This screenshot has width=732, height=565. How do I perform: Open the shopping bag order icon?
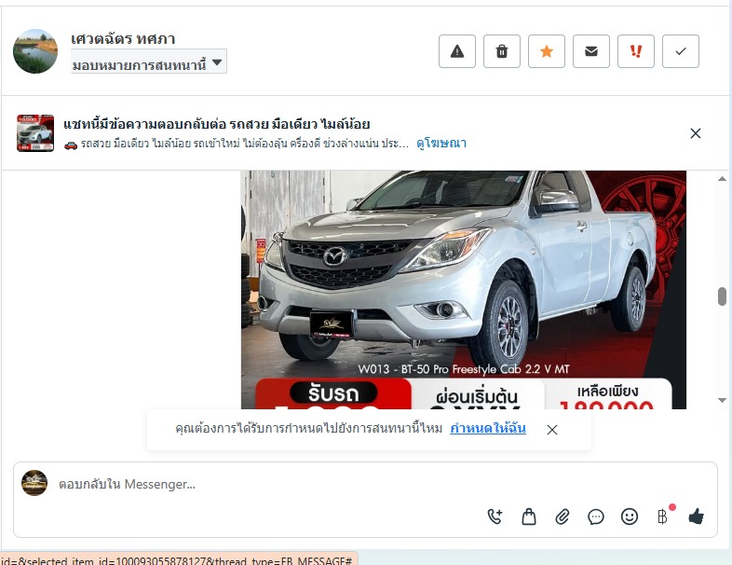coord(528,517)
